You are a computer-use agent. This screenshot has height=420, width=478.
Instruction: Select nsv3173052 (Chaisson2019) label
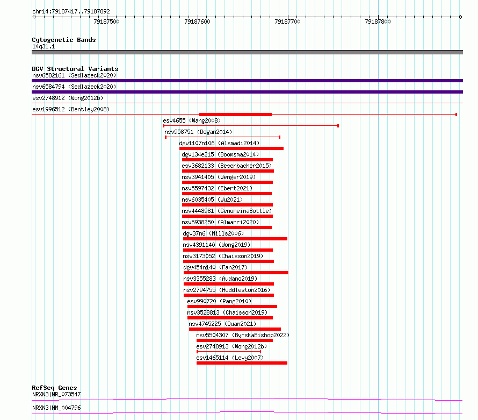[x=223, y=256]
